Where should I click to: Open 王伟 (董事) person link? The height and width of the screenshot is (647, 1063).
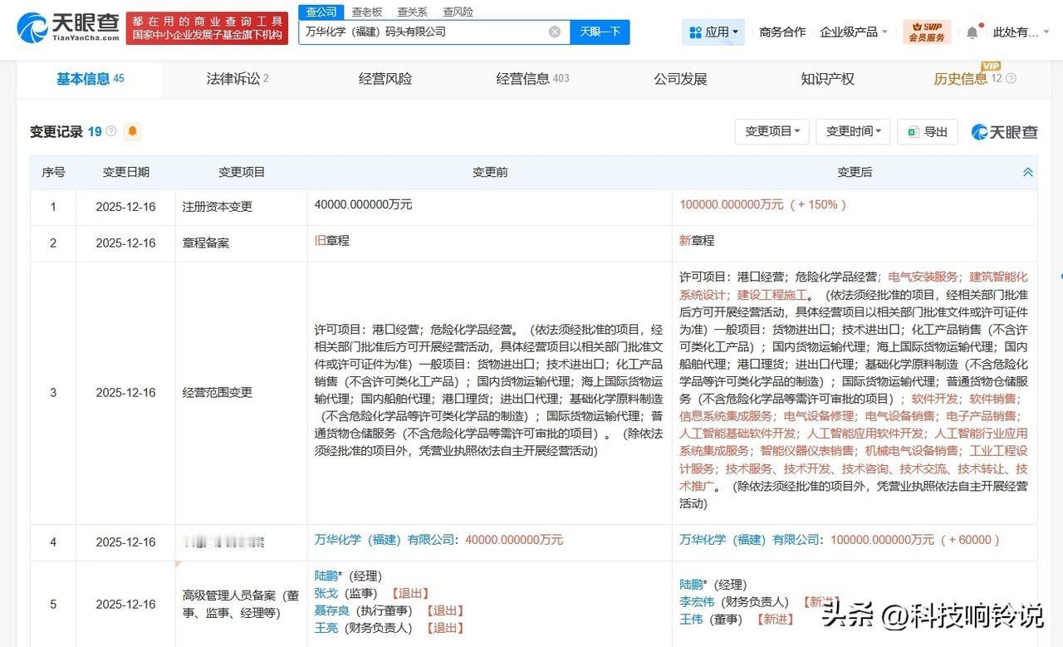pyautogui.click(x=691, y=619)
